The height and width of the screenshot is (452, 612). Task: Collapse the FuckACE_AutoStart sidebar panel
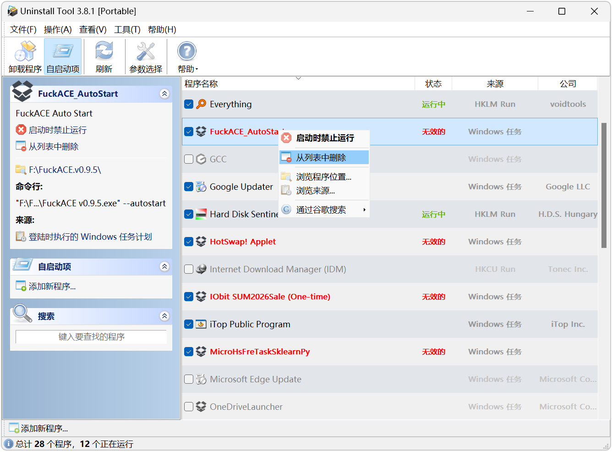pos(164,94)
